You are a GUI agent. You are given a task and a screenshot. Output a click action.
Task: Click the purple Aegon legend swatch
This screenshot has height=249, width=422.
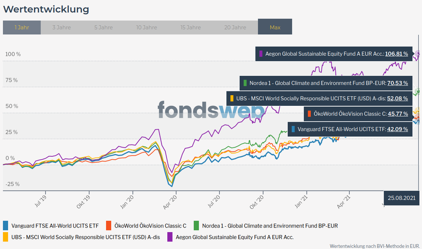tap(170, 237)
